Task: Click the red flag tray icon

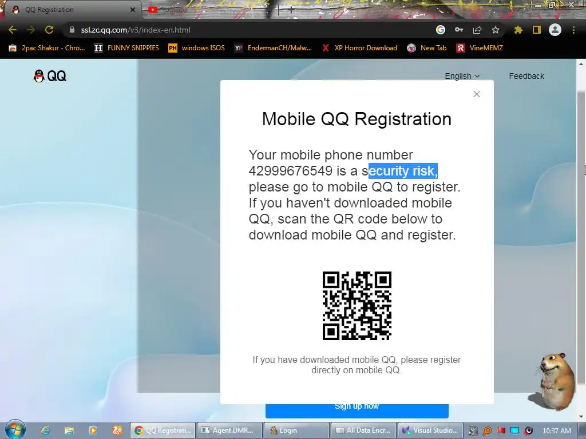Action: tap(501, 431)
